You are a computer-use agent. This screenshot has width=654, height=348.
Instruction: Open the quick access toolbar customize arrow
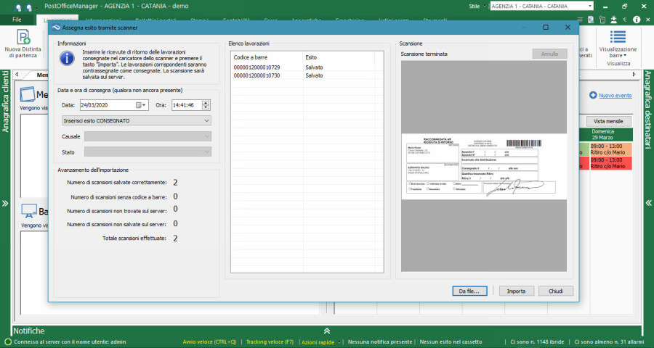pyautogui.click(x=37, y=7)
